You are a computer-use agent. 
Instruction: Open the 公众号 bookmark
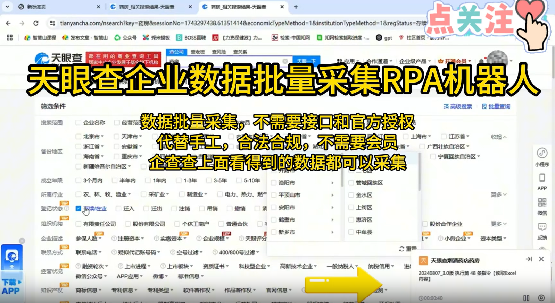125,37
